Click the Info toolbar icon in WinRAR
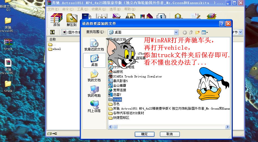This screenshot has width=258, height=142. (x=161, y=16)
